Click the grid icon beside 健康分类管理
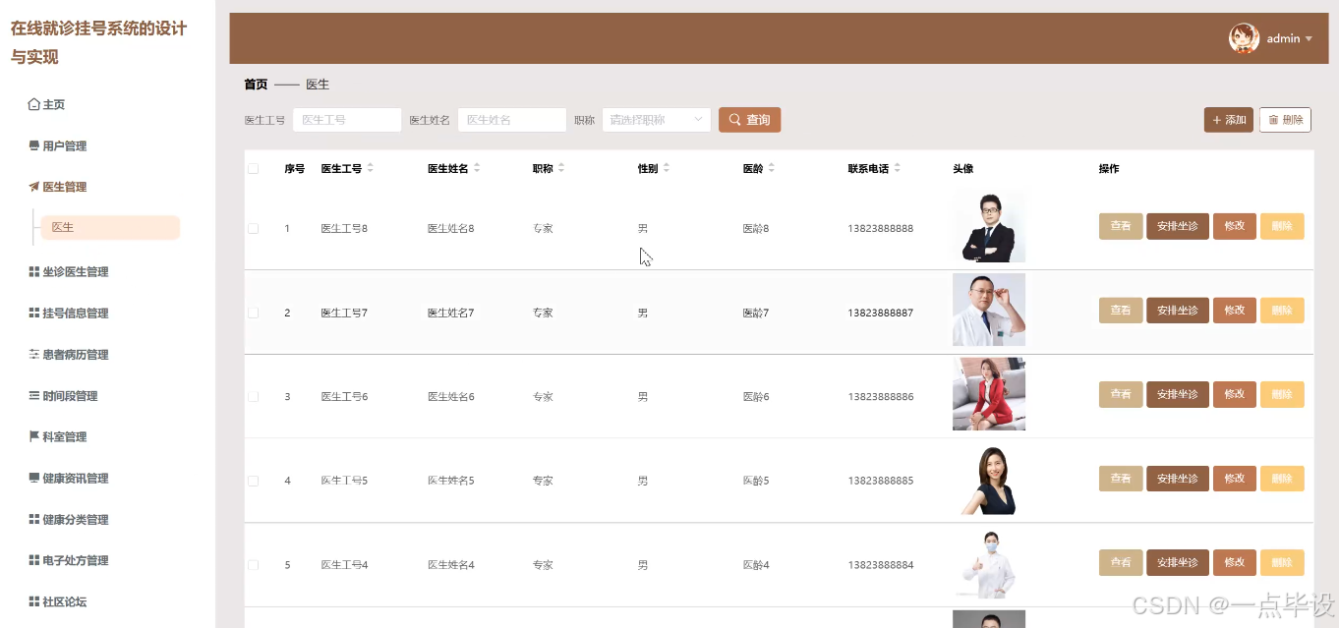Screen dimensions: 1339x628 [34, 519]
